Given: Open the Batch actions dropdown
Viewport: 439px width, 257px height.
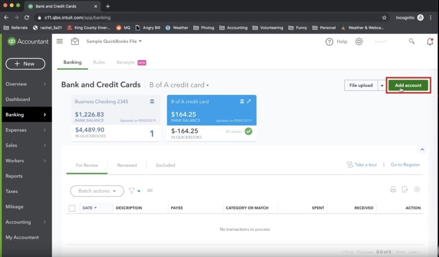Looking at the screenshot, I should click(97, 191).
